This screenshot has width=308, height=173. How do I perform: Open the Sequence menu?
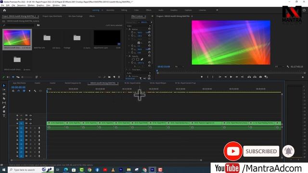coord(21,5)
